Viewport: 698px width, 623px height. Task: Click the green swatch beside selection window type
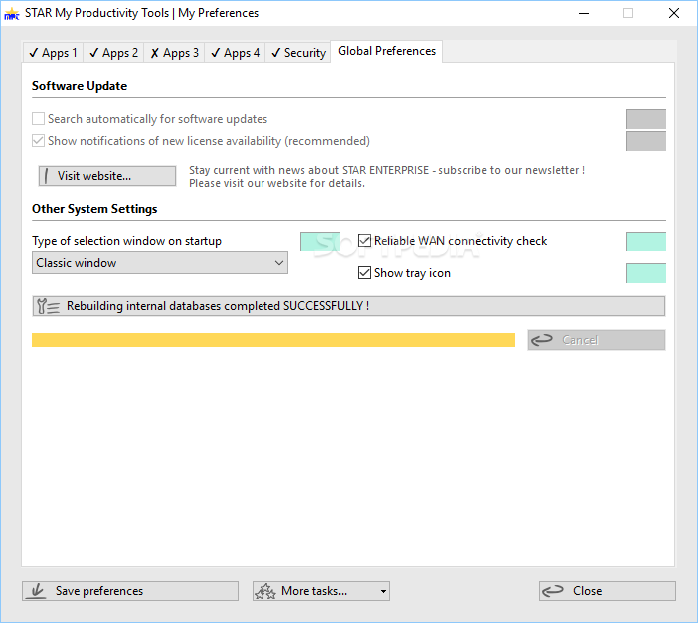click(x=320, y=241)
